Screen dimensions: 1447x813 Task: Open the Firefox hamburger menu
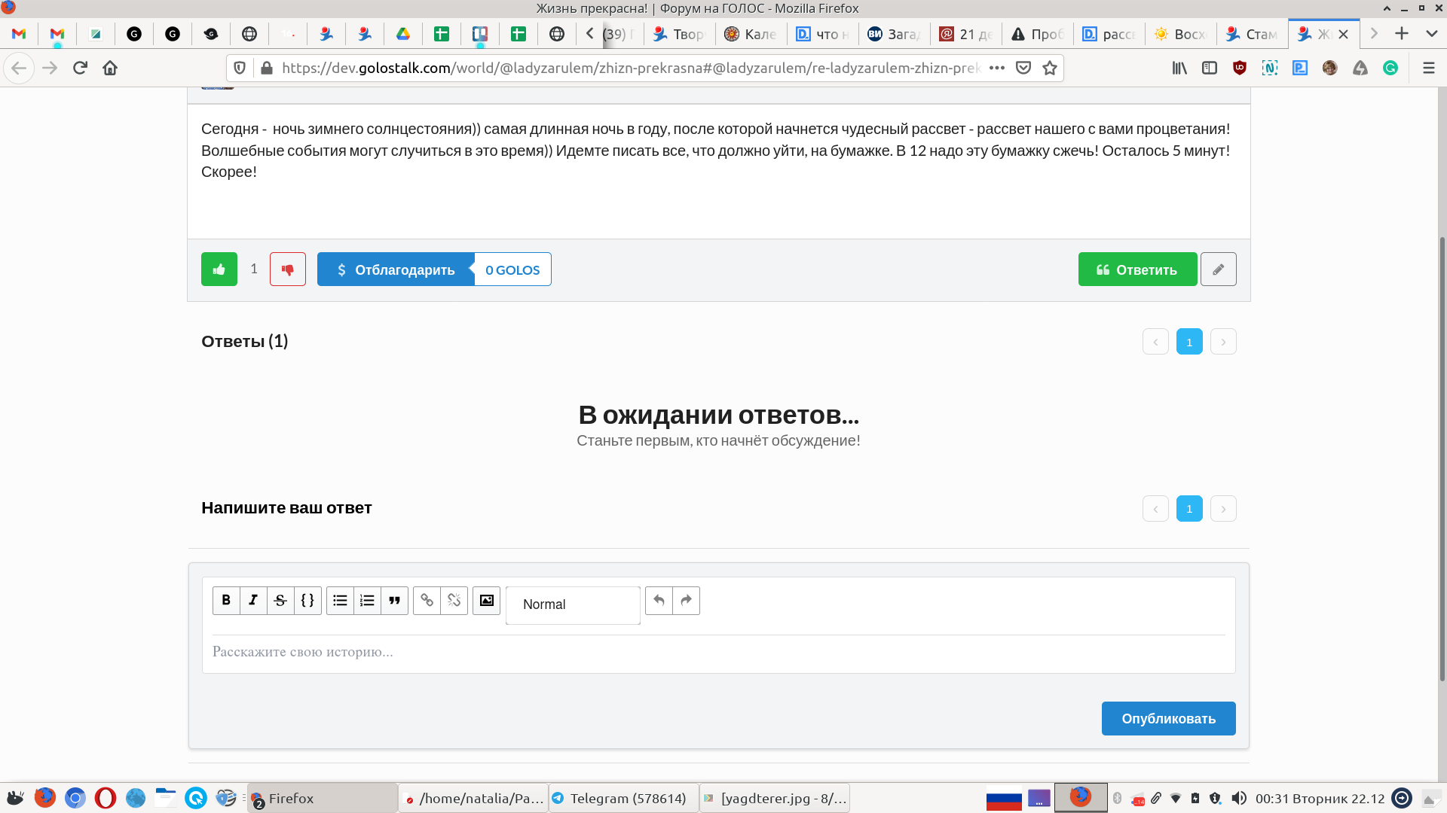tap(1428, 68)
